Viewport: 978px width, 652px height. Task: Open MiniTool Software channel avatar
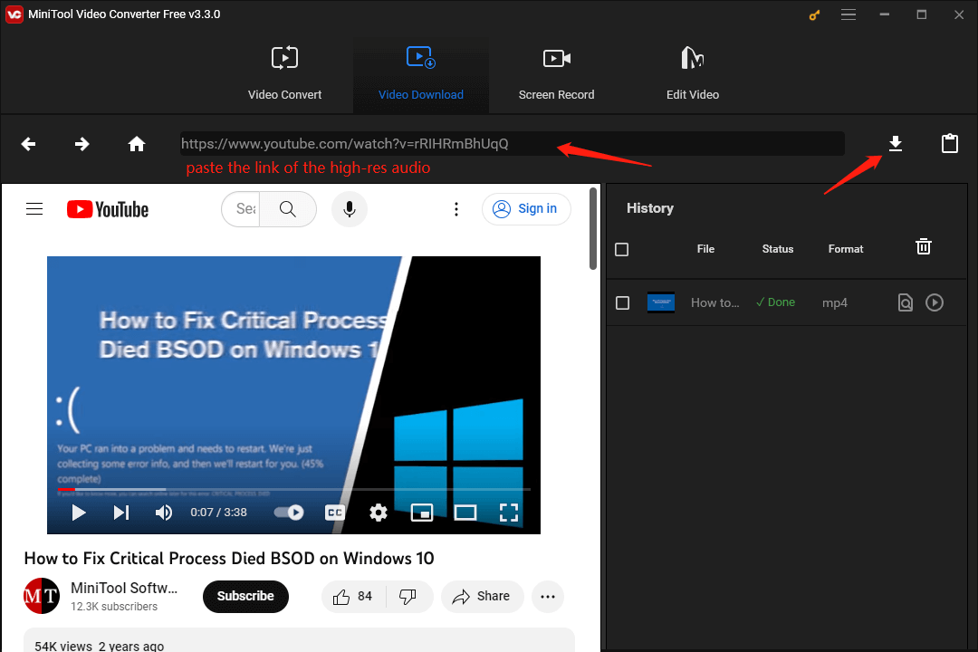click(42, 596)
